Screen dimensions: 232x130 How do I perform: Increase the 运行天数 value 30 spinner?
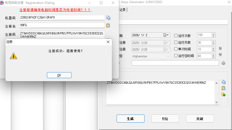click(213, 42)
